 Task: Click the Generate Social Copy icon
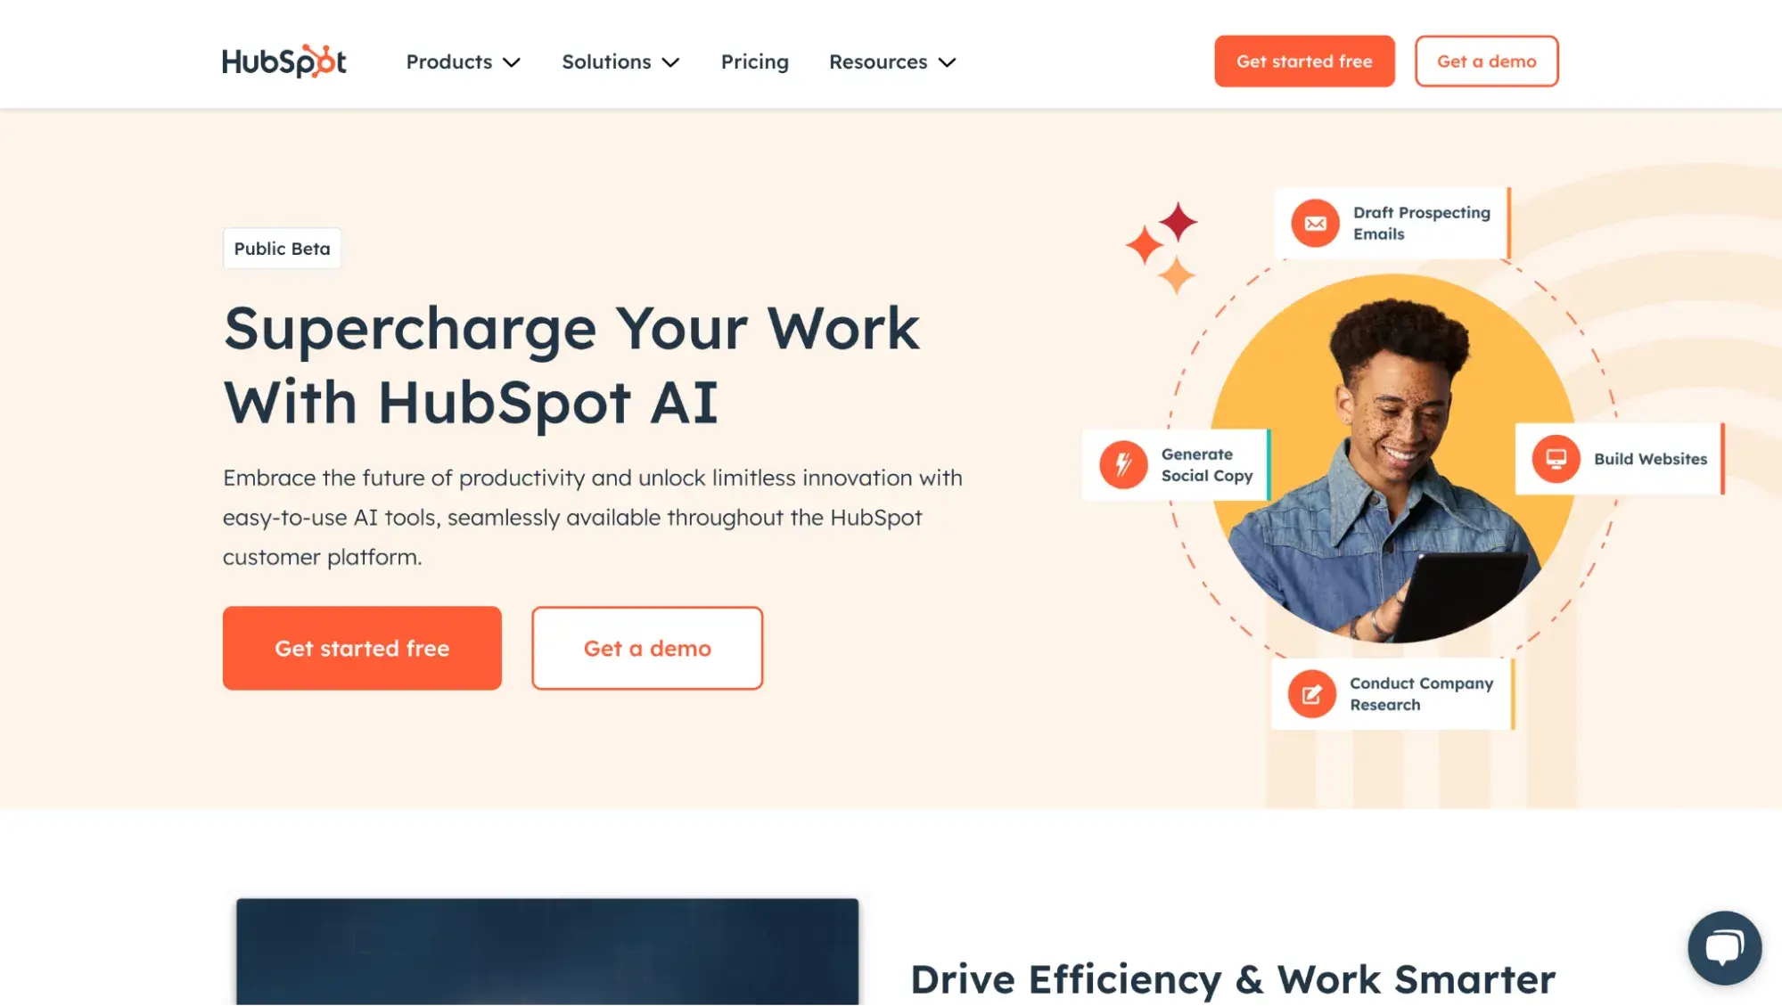[1122, 464]
